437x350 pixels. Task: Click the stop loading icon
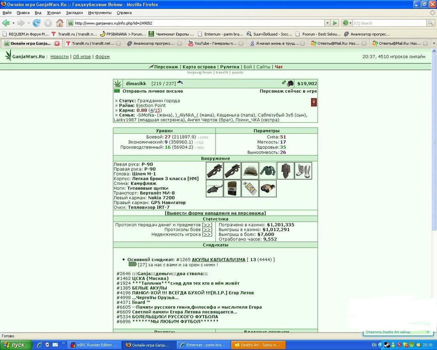coord(48,23)
